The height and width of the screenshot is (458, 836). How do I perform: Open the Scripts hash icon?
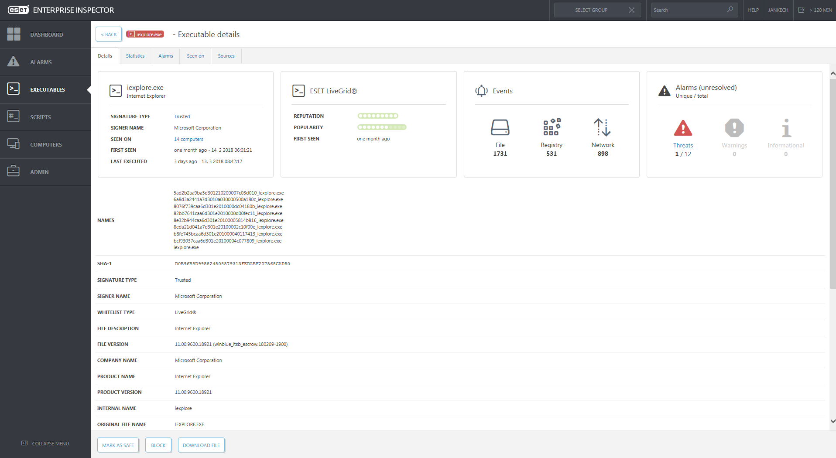pos(14,116)
